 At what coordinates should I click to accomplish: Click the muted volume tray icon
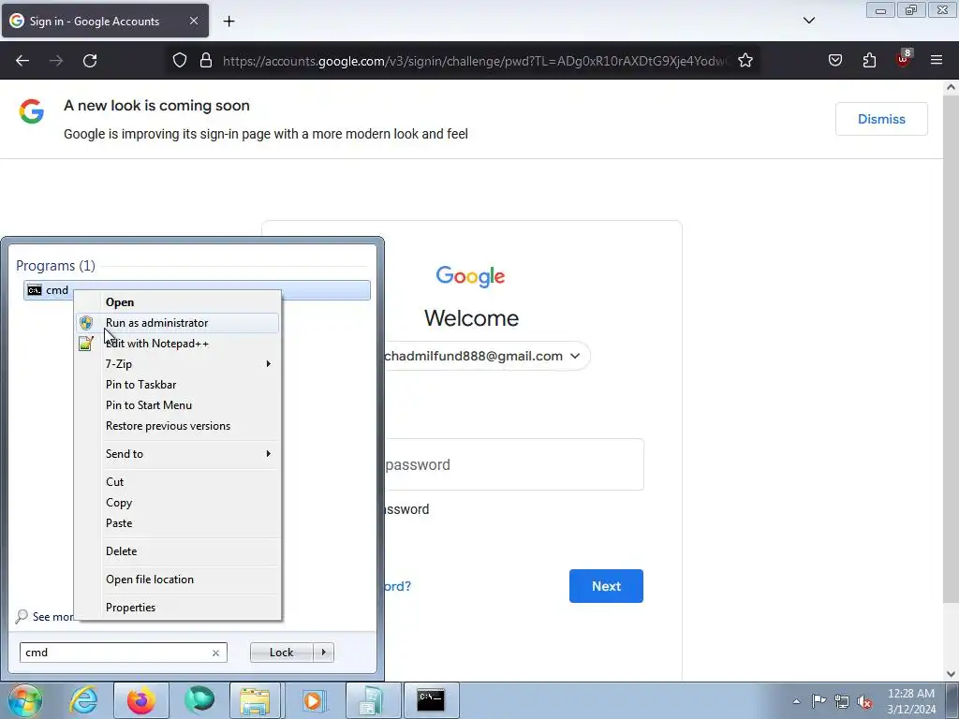pos(864,701)
